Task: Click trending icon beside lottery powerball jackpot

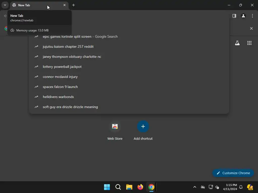Action: click(36, 67)
